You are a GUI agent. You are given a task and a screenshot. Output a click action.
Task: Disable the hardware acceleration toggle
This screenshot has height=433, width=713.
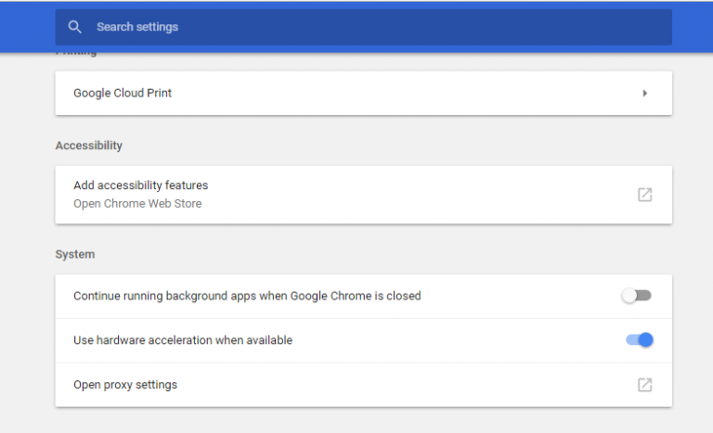640,340
